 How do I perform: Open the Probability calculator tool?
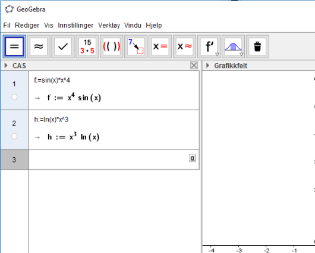(x=233, y=46)
